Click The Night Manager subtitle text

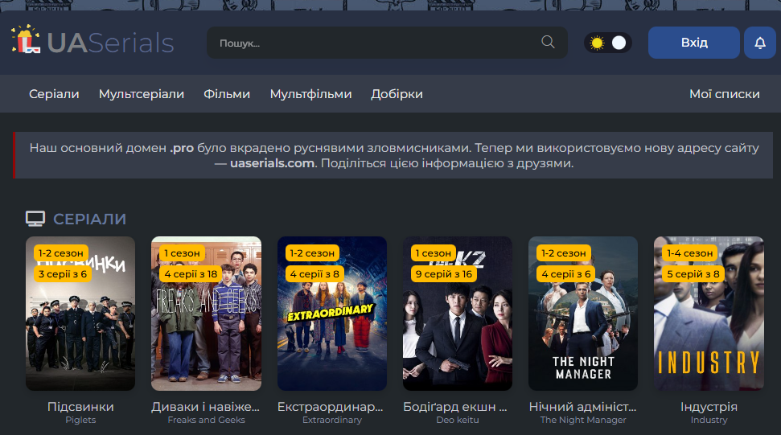pyautogui.click(x=583, y=420)
